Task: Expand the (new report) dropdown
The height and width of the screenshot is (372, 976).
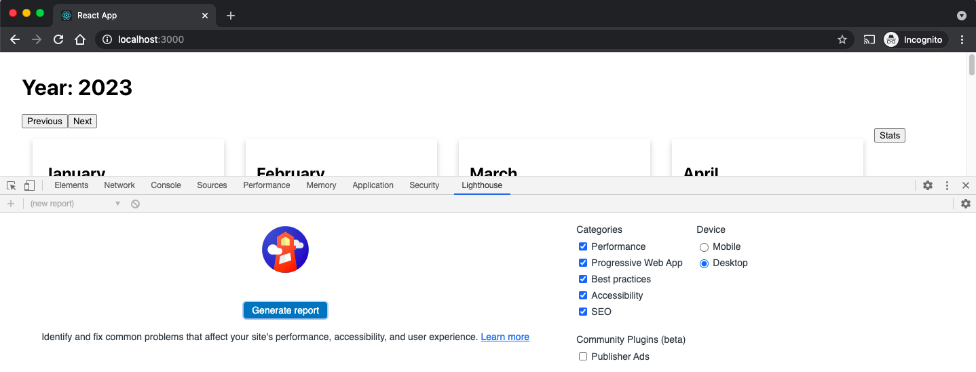Action: (75, 204)
